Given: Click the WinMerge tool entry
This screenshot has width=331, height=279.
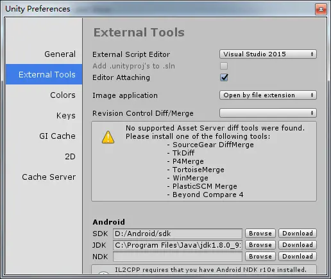Looking at the screenshot, I should click(190, 178).
